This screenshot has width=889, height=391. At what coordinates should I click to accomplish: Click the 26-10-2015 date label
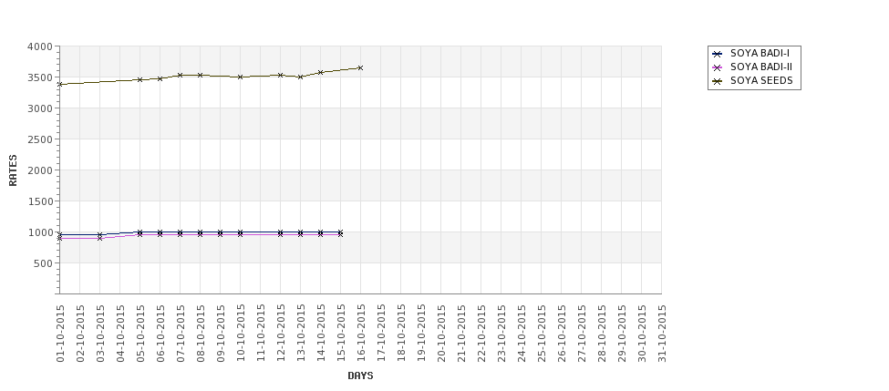(x=562, y=334)
